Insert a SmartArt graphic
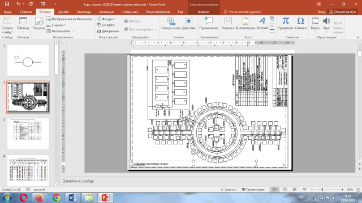362x203 pixels. (106, 25)
